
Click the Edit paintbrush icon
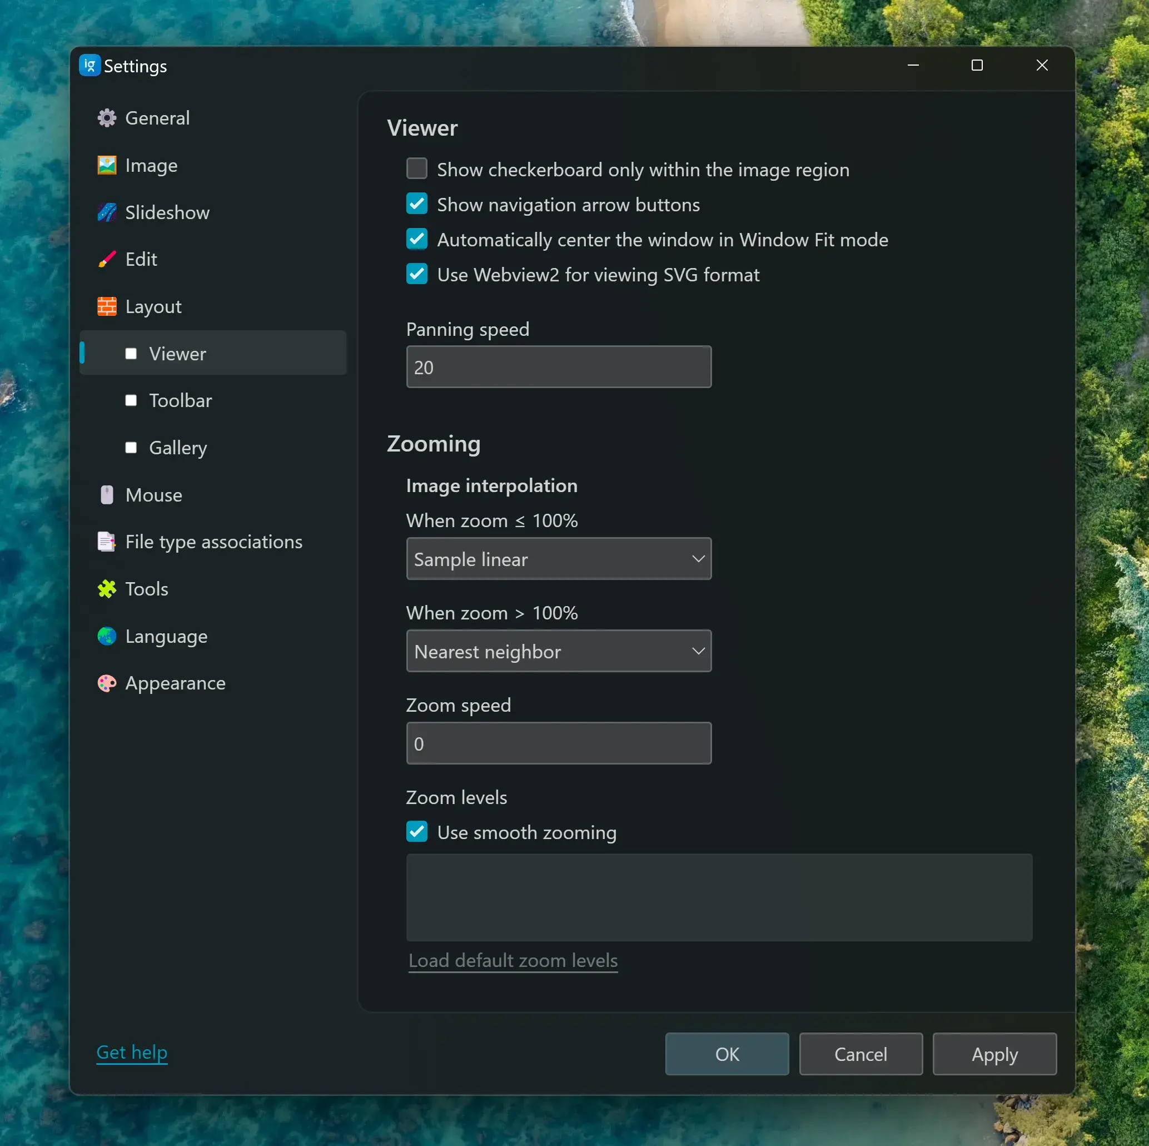(x=107, y=260)
